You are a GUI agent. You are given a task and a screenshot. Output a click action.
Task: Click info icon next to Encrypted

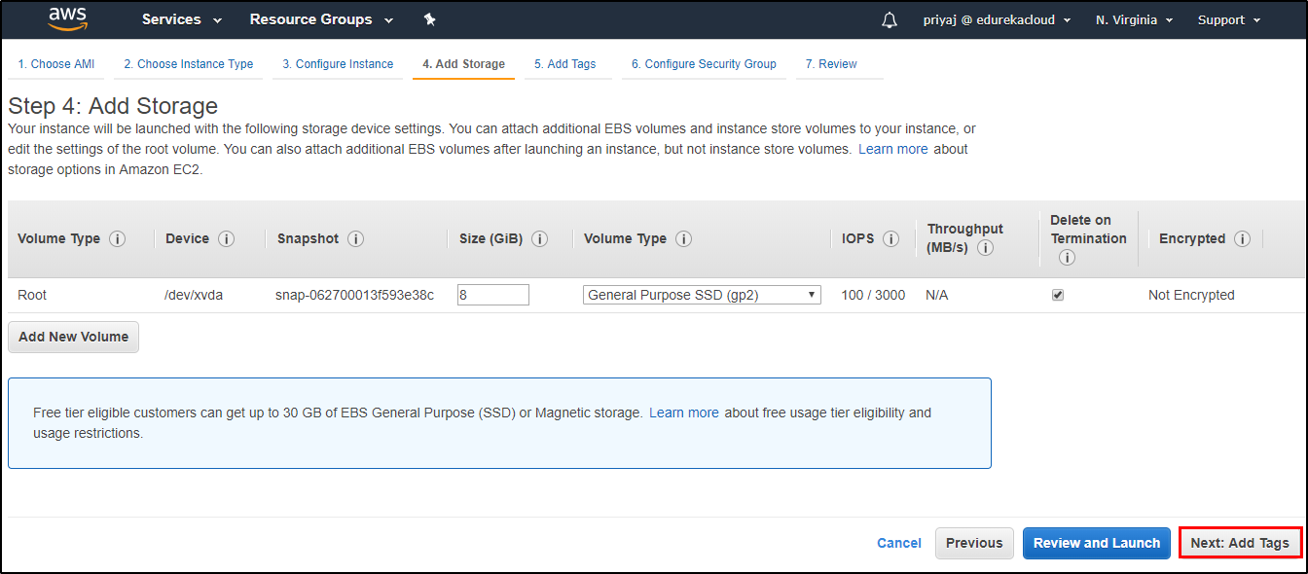coord(1242,239)
